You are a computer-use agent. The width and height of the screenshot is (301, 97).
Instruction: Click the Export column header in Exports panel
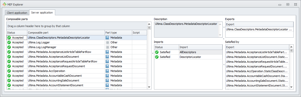pyautogui.click(x=259, y=24)
